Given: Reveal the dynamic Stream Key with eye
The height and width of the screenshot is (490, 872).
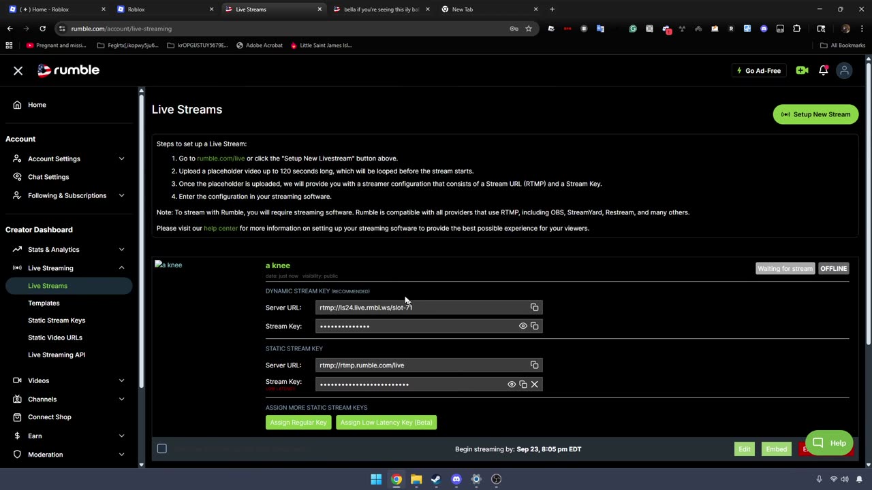Looking at the screenshot, I should click(x=523, y=327).
